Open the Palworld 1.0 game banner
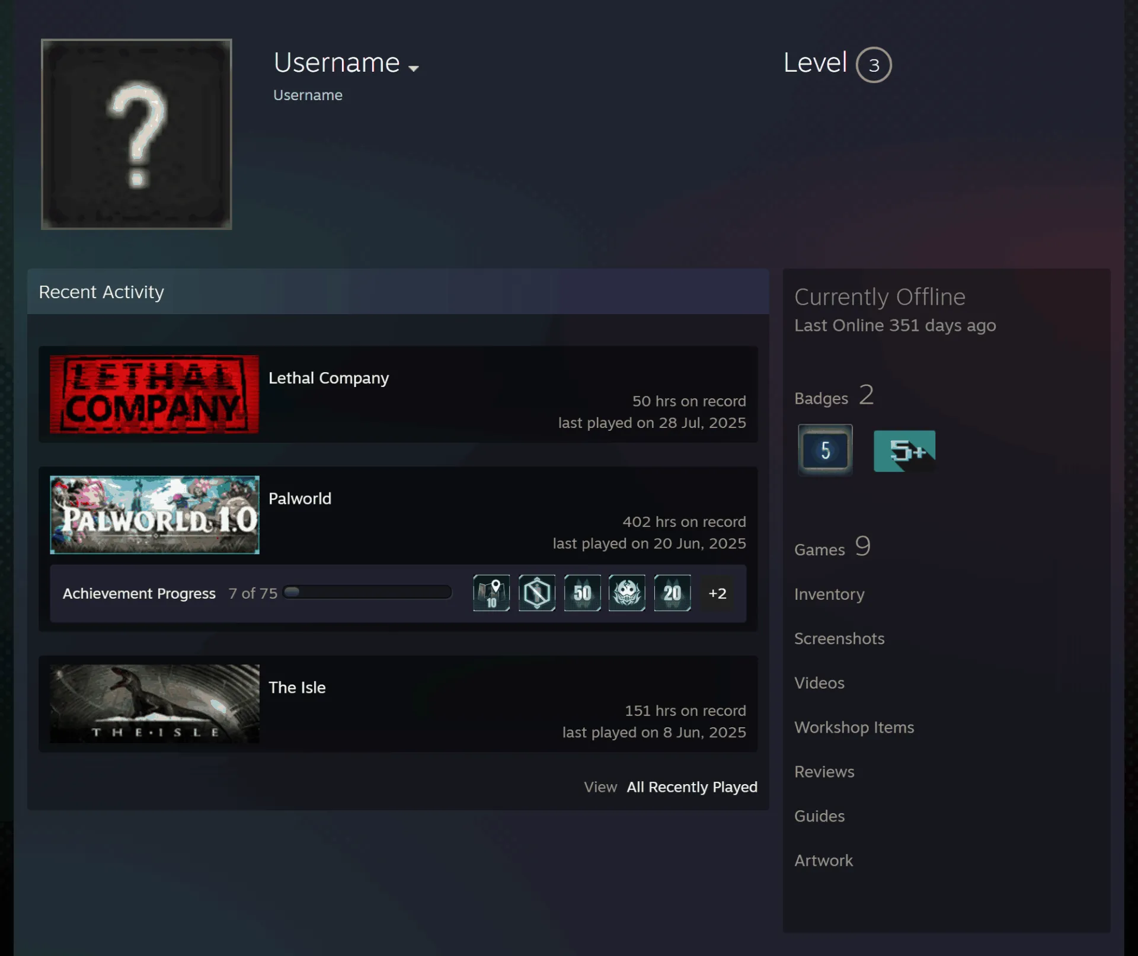This screenshot has height=956, width=1138. (x=154, y=514)
